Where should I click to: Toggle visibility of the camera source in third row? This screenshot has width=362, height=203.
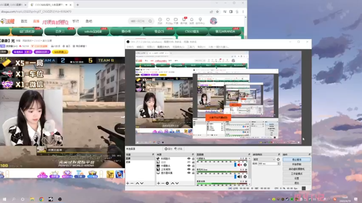(189, 166)
